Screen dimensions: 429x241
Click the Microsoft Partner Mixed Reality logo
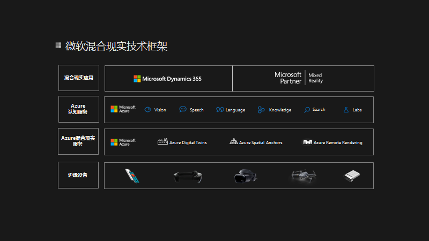tap(299, 78)
